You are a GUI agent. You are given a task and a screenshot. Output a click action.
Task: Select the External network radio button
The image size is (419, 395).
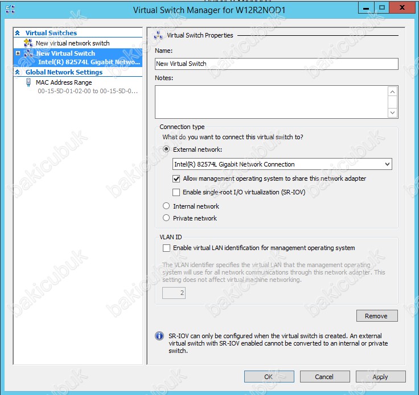click(166, 149)
